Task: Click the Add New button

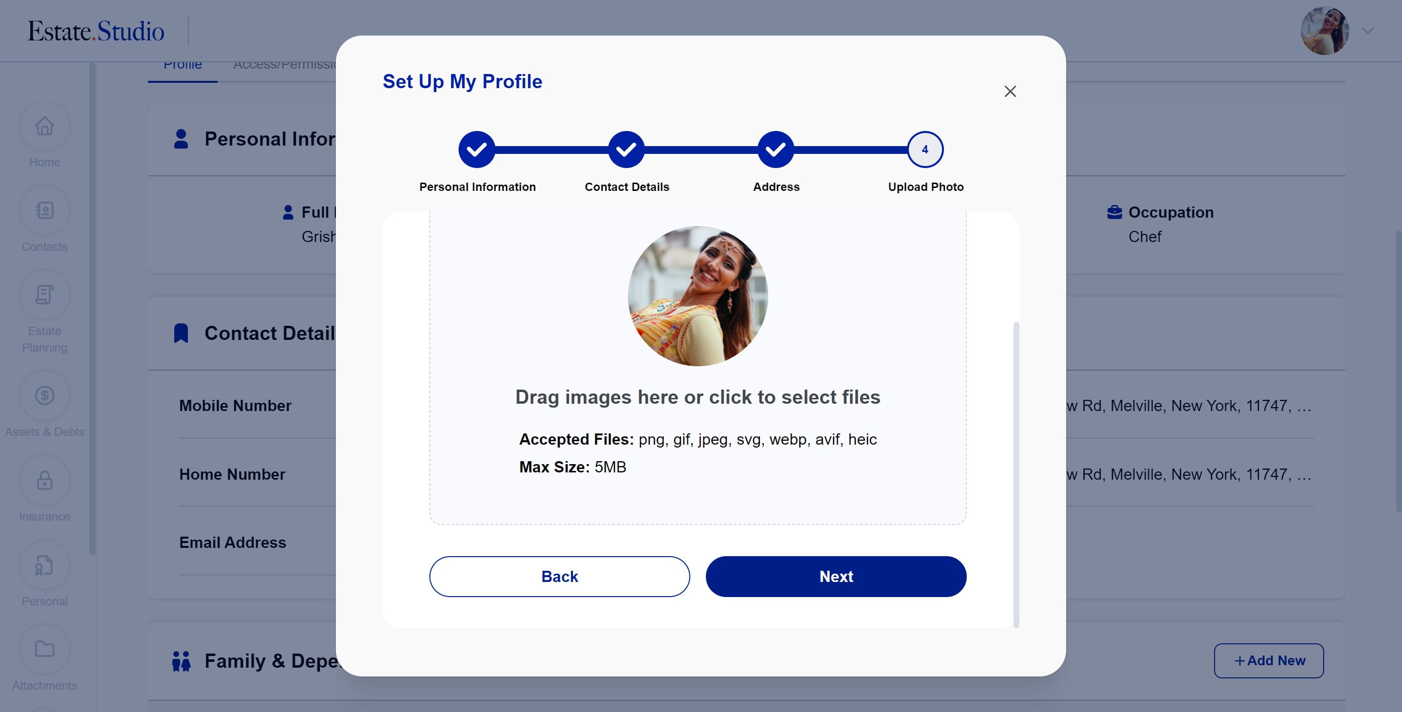Action: click(x=1269, y=661)
